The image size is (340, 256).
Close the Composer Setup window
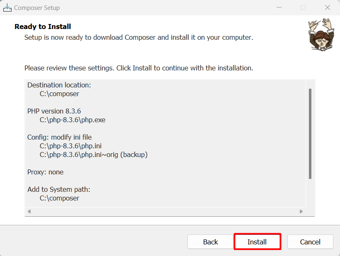pos(328,7)
